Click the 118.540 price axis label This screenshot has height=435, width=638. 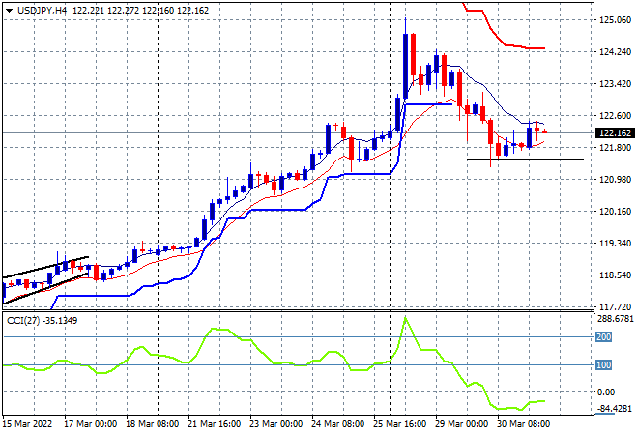click(x=615, y=275)
